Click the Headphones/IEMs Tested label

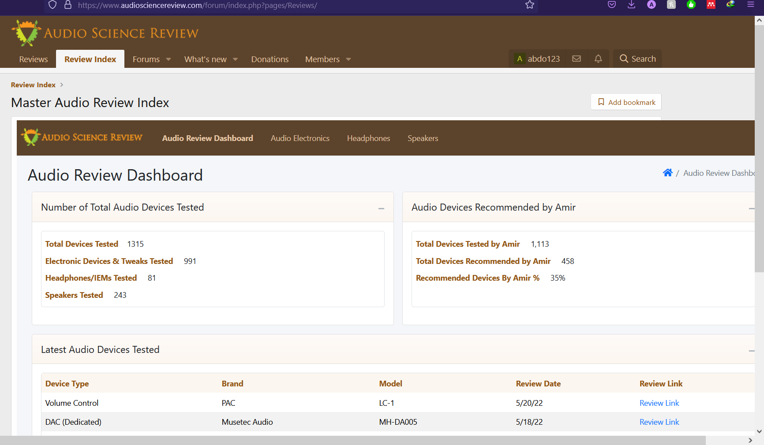(91, 278)
